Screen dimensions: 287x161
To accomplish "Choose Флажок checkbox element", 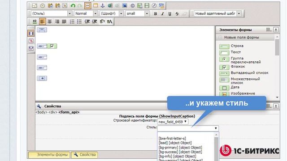I will 232,67.
